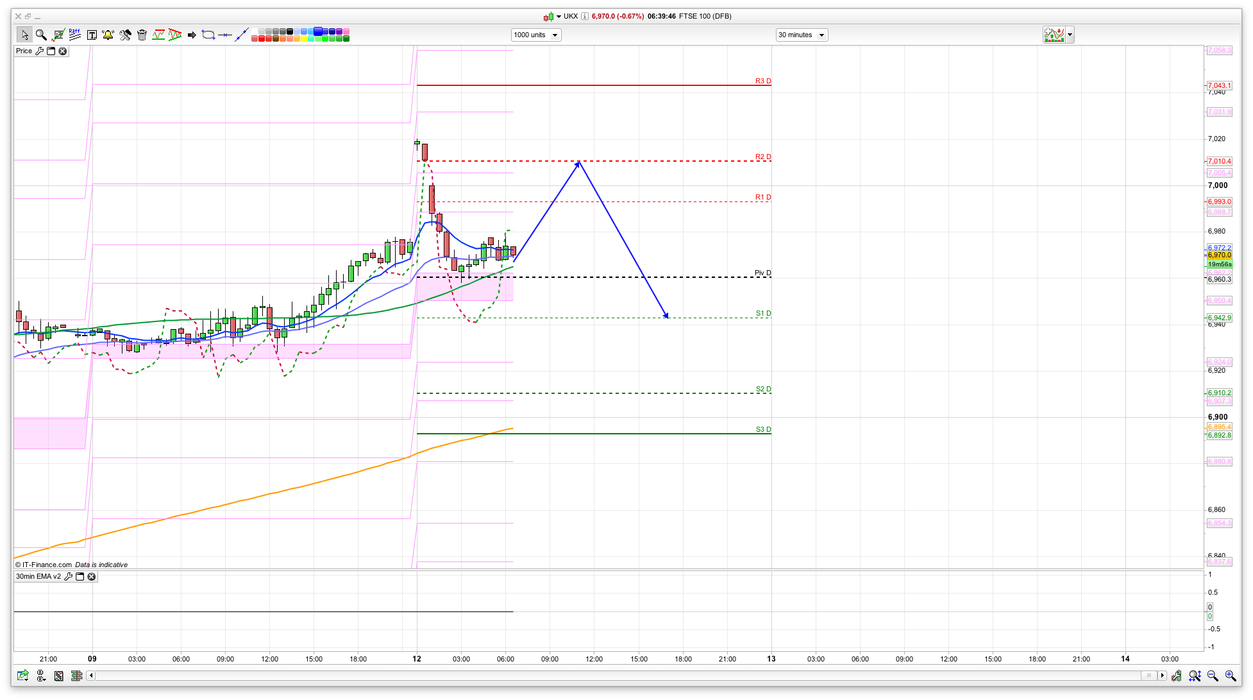Open the Price panel wrench settings
The width and height of the screenshot is (1253, 700).
point(40,51)
